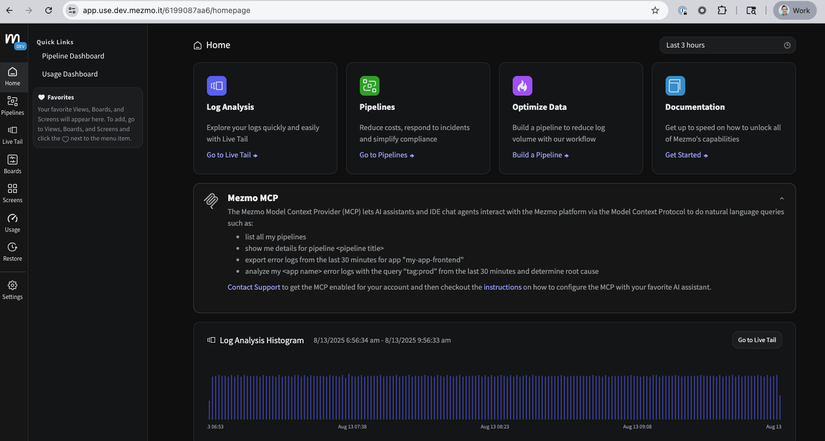This screenshot has height=441, width=825.
Task: Open the Work profile button
Action: [x=795, y=10]
